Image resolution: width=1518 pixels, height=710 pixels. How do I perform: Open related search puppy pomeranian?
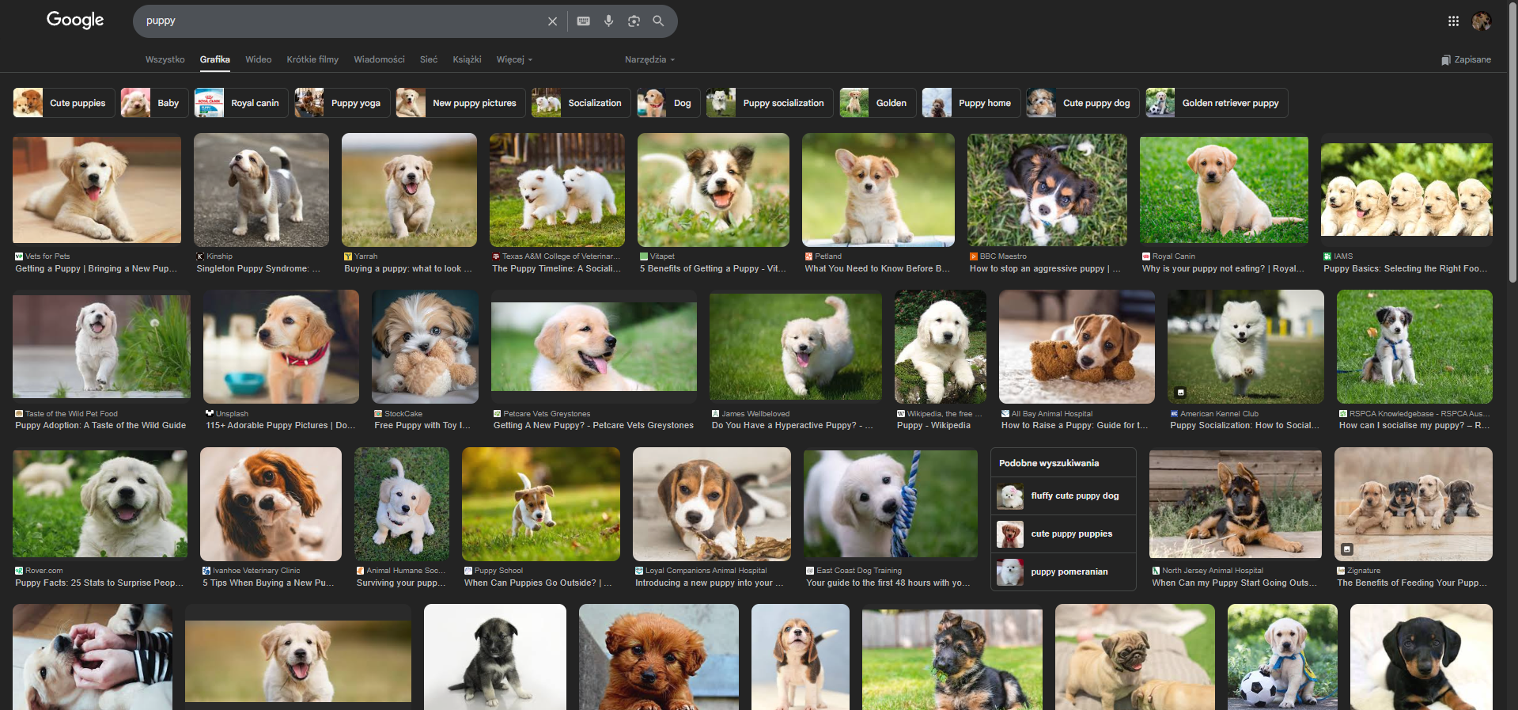[1063, 571]
